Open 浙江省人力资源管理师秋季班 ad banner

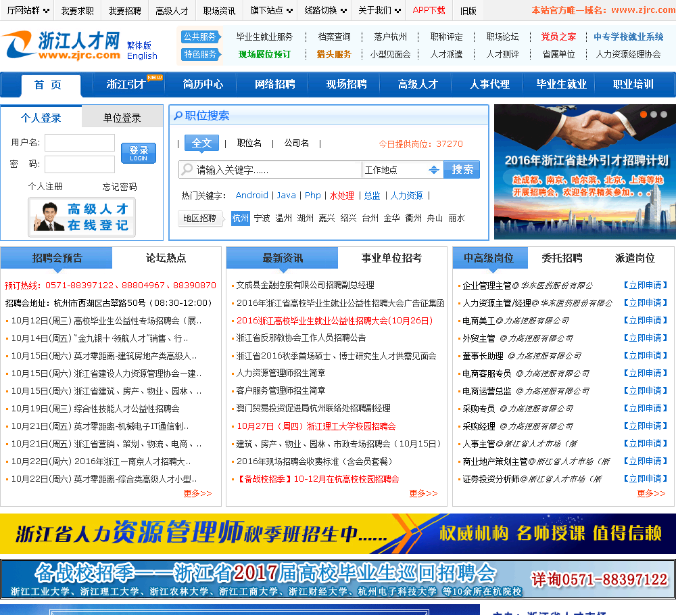point(338,533)
